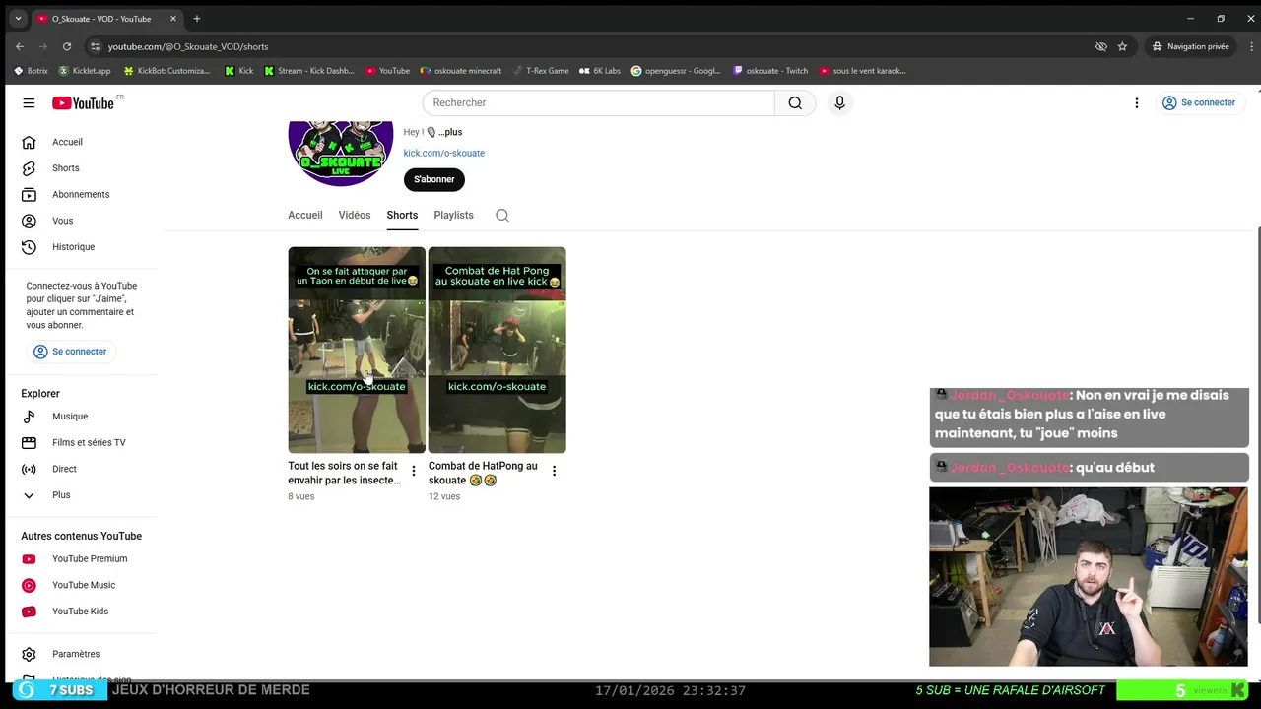1261x709 pixels.
Task: Click Se connecter in the header
Action: click(1199, 102)
